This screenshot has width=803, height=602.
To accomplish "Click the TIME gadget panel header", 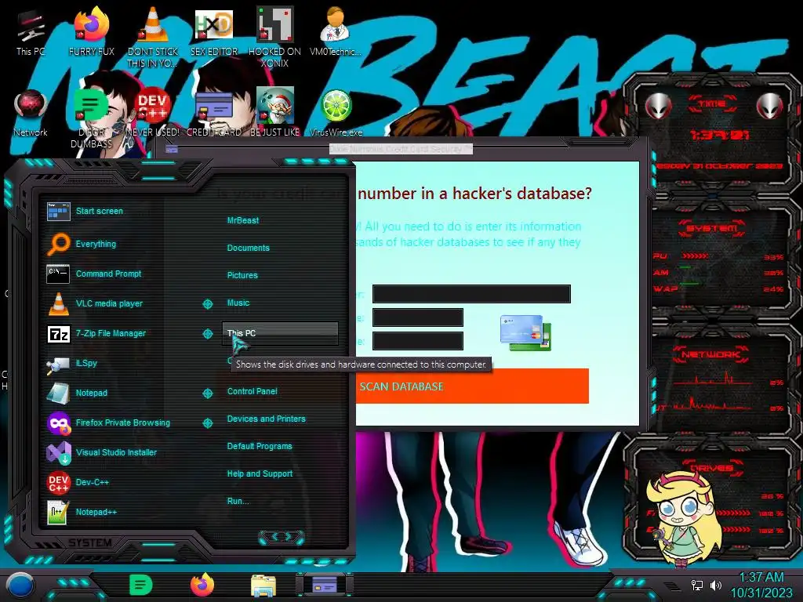I will (712, 104).
